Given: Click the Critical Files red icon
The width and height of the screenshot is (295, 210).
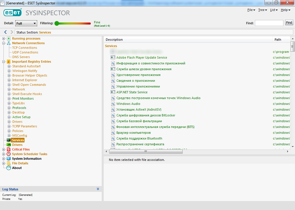Looking at the screenshot, I should 9,149.
